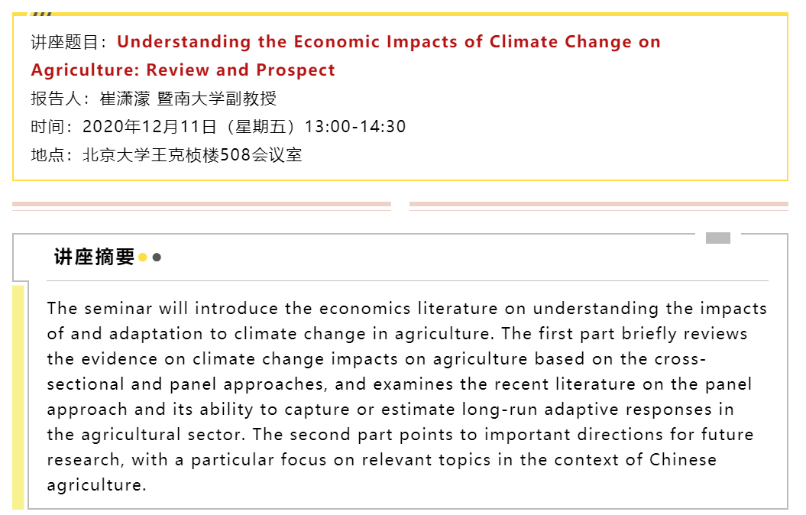
Task: Click the yellow dot beside 讲座摘要
Action: point(143,257)
